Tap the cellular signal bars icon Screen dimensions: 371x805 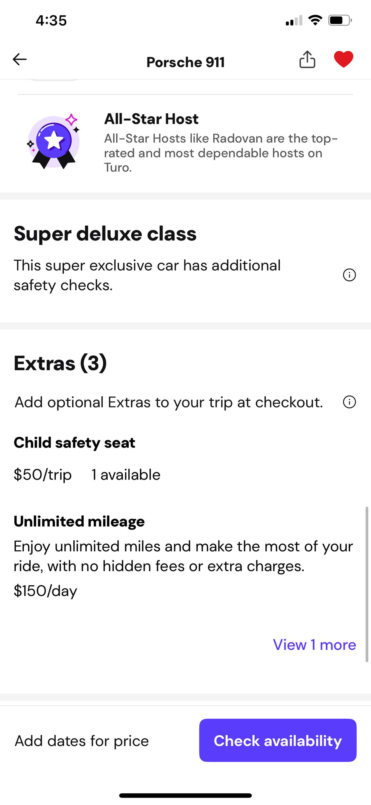[x=294, y=20]
